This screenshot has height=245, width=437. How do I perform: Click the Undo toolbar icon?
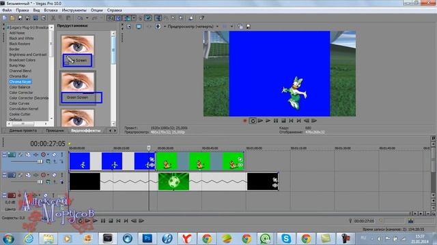coord(81,18)
